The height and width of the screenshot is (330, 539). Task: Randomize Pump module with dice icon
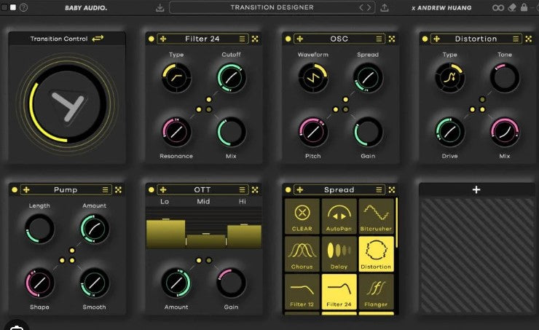118,189
